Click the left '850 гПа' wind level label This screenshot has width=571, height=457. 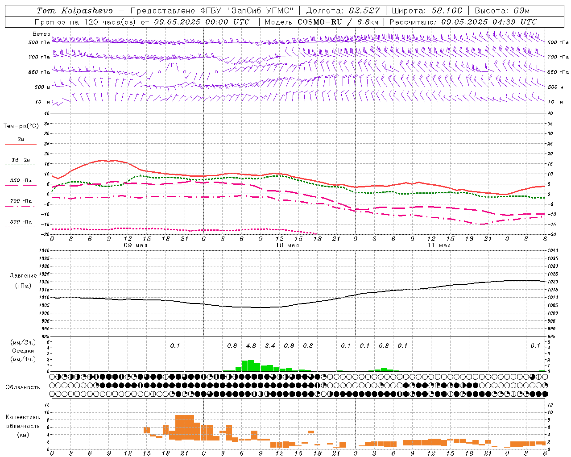pyautogui.click(x=39, y=72)
